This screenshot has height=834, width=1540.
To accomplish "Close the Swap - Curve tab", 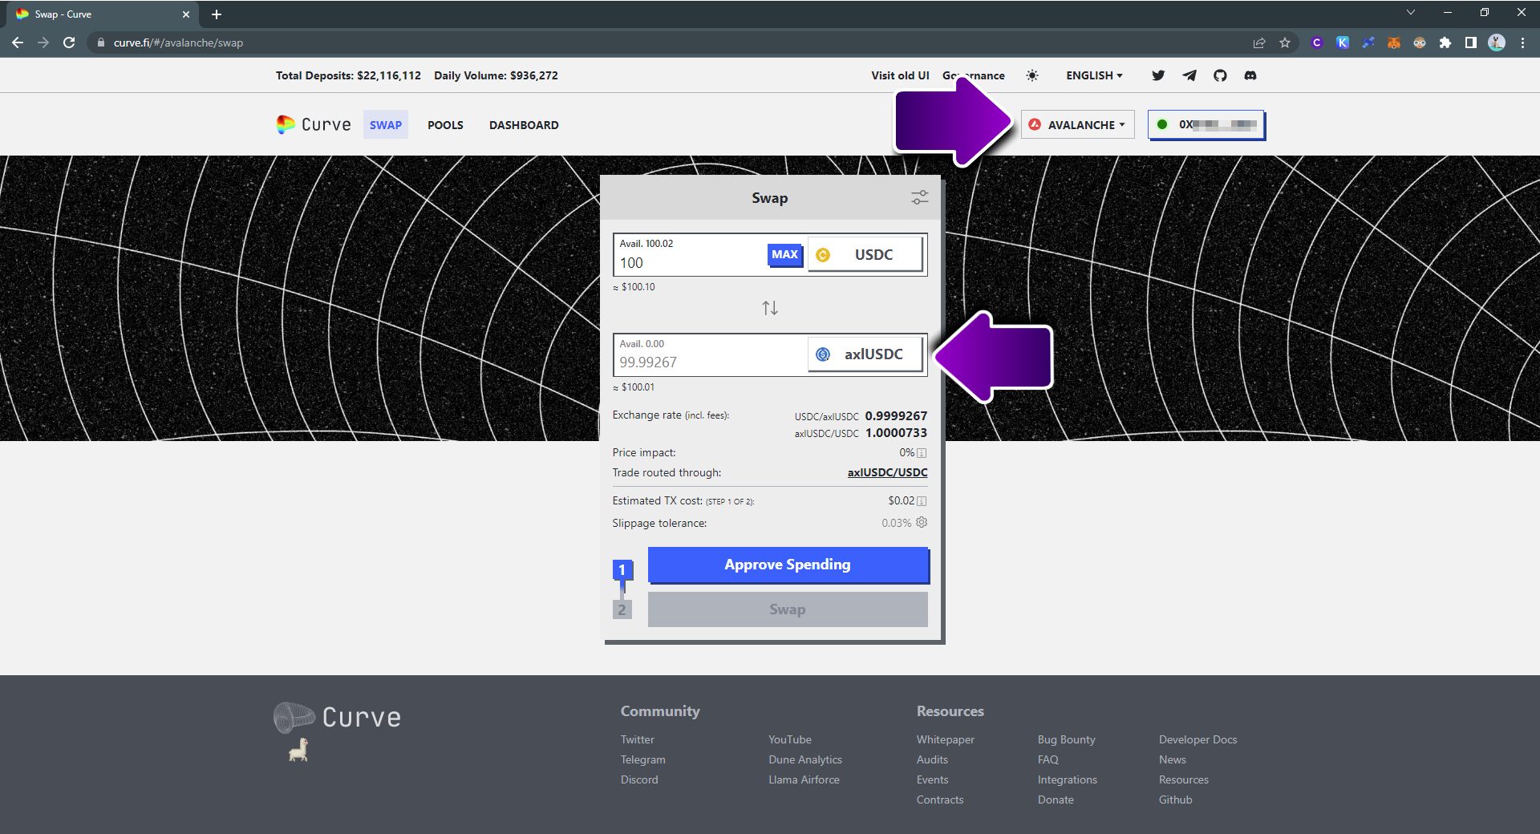I will click(186, 14).
